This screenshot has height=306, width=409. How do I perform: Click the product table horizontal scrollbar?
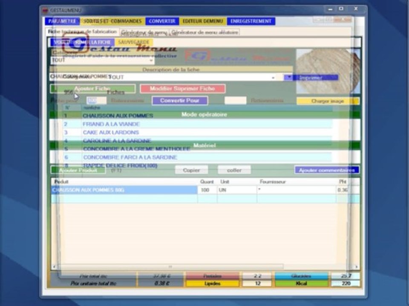(x=170, y=267)
